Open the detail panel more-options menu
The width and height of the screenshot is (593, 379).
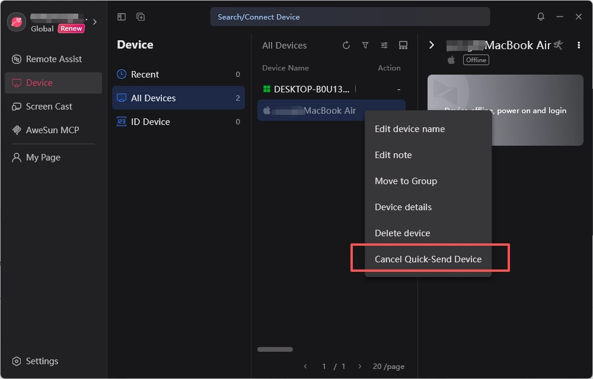(579, 45)
